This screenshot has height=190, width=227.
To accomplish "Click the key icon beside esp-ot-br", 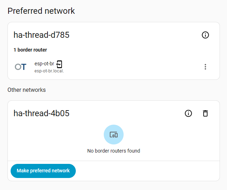I will tap(59, 64).
